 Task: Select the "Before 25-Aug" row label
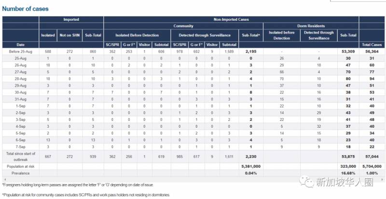20,51
